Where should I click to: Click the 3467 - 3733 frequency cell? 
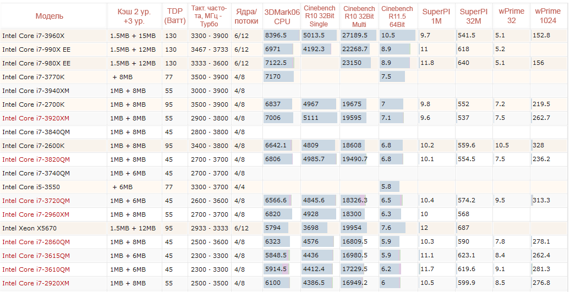coord(209,49)
